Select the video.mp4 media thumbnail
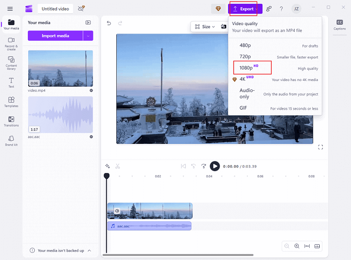Screen dimensions: 351x260 click(60, 68)
